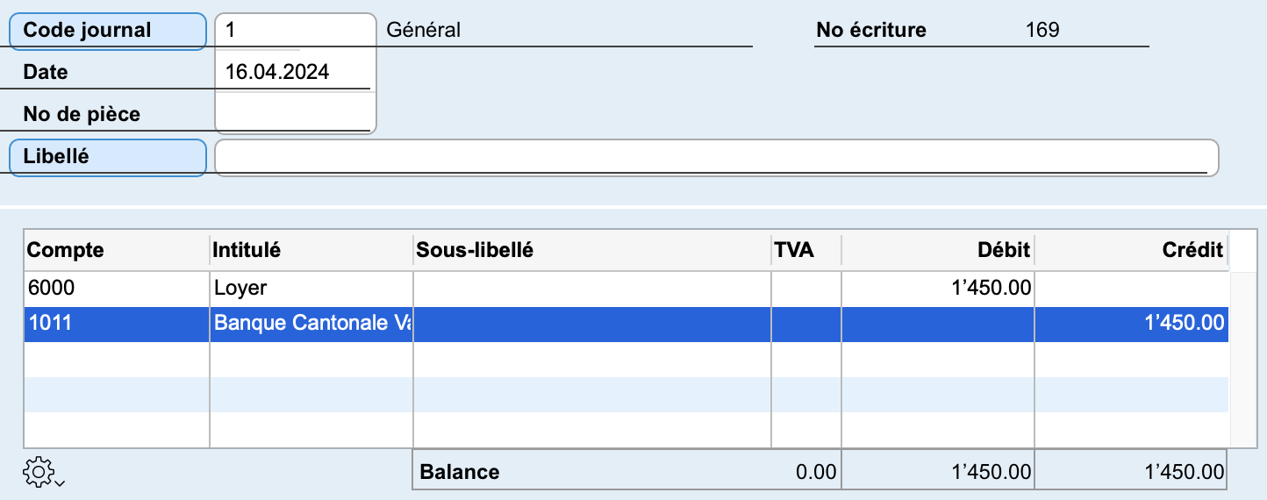Screen dimensions: 1267x500
Task: Click the Intitulé column header
Action: pyautogui.click(x=311, y=251)
